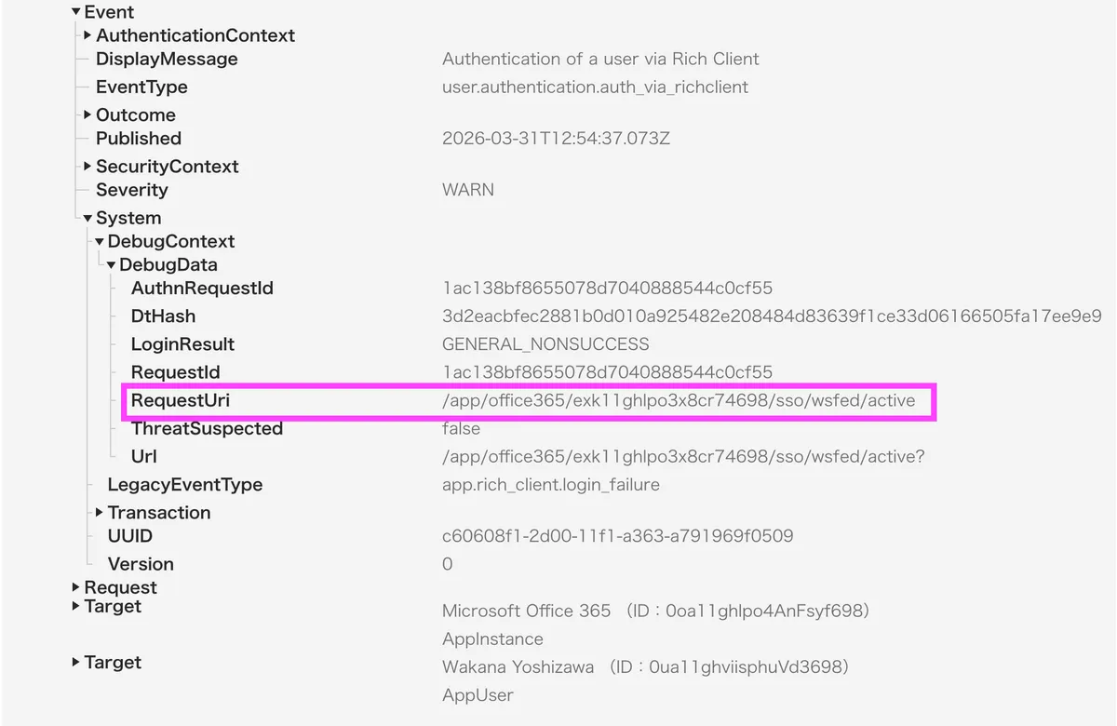Collapse the Event tree node
1117x726 pixels.
coord(76,13)
